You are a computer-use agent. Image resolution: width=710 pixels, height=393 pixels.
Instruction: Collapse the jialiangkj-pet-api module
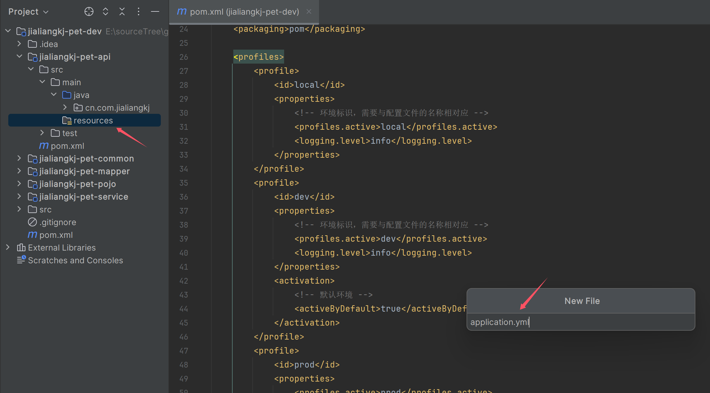click(19, 57)
